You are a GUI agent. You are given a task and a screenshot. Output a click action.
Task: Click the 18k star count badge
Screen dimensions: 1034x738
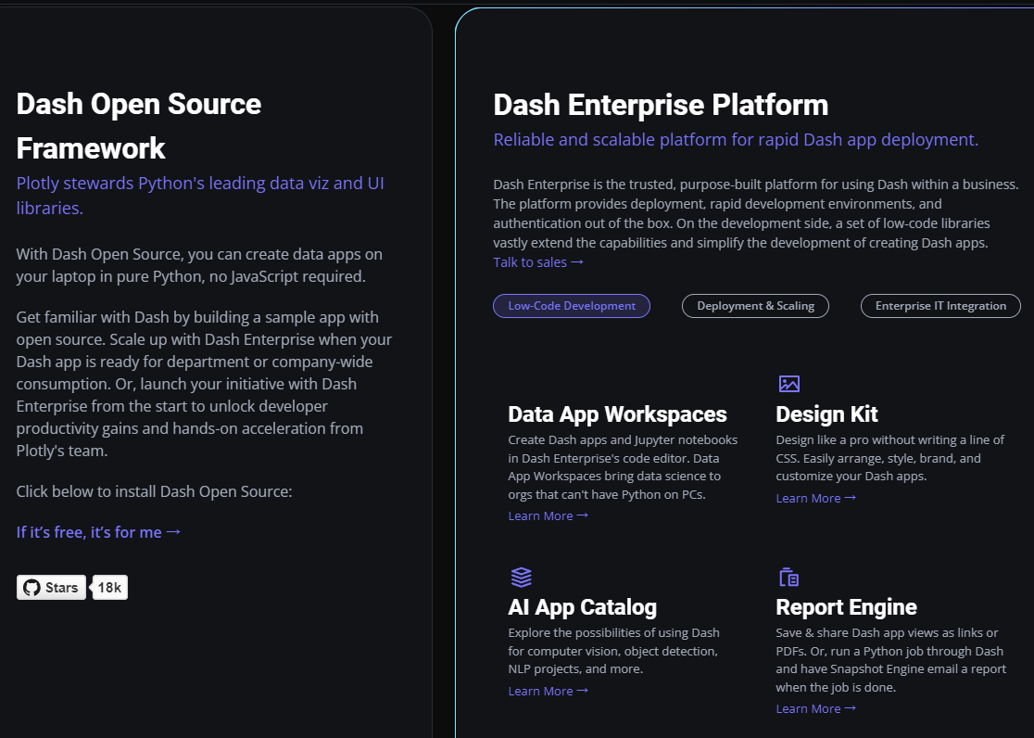click(x=109, y=587)
